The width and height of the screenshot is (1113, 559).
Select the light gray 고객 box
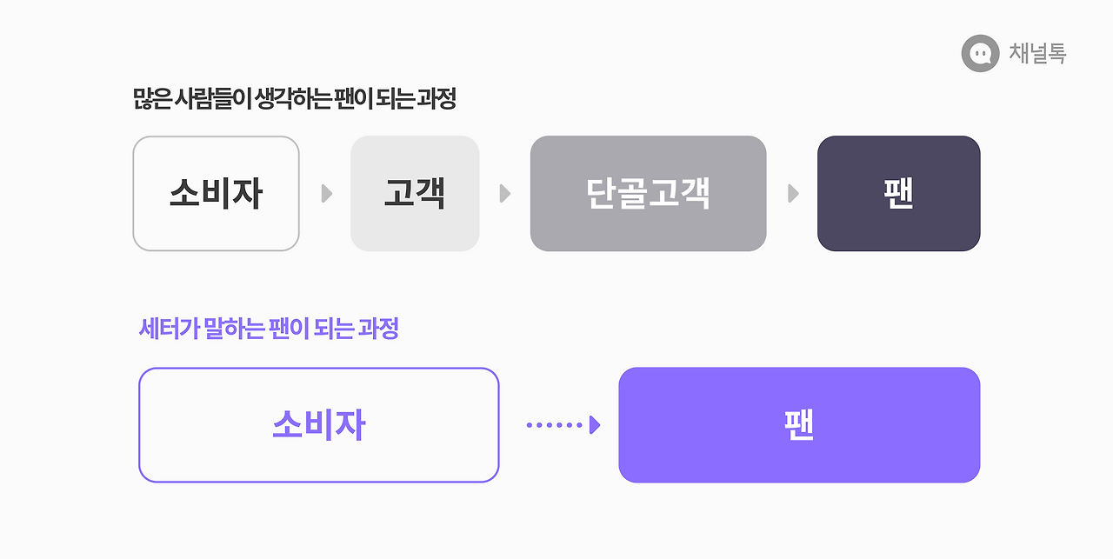pos(415,193)
